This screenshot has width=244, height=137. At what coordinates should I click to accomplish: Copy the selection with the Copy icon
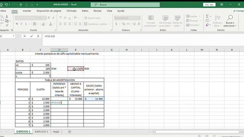7,21
